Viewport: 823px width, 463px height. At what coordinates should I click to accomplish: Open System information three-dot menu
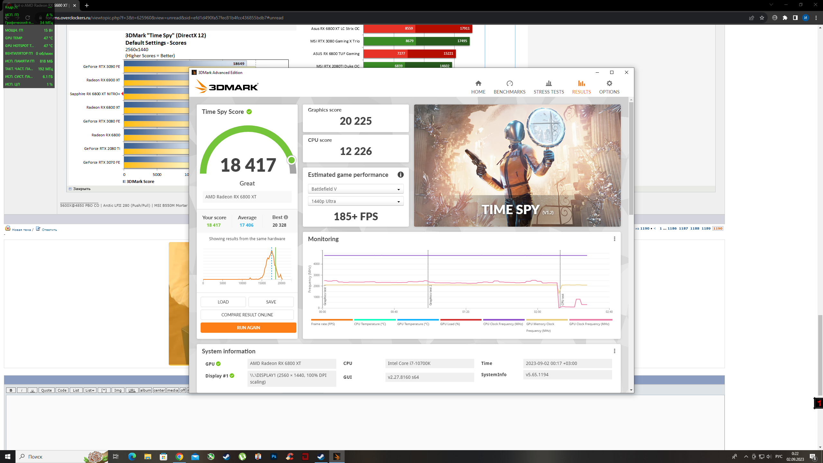click(614, 351)
